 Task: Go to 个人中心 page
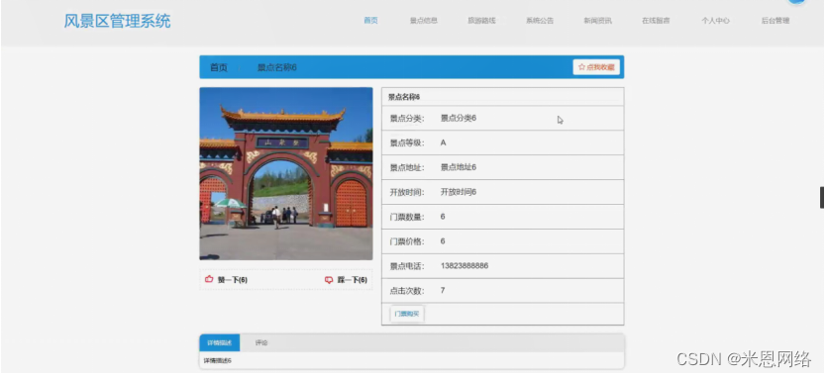(x=716, y=21)
